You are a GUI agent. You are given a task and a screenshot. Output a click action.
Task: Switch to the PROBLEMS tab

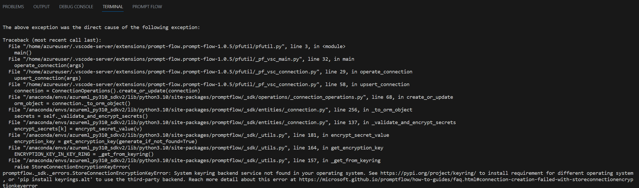pos(13,6)
